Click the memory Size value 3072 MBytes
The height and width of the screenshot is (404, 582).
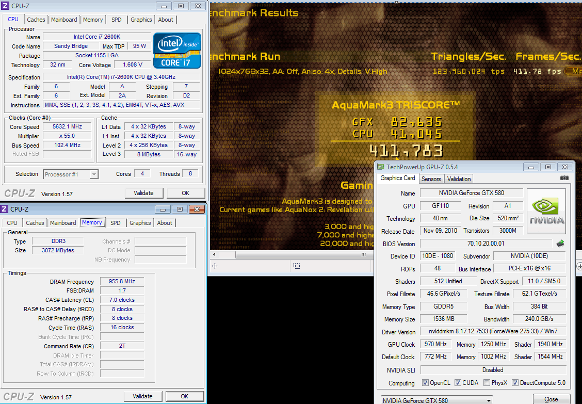pos(58,250)
